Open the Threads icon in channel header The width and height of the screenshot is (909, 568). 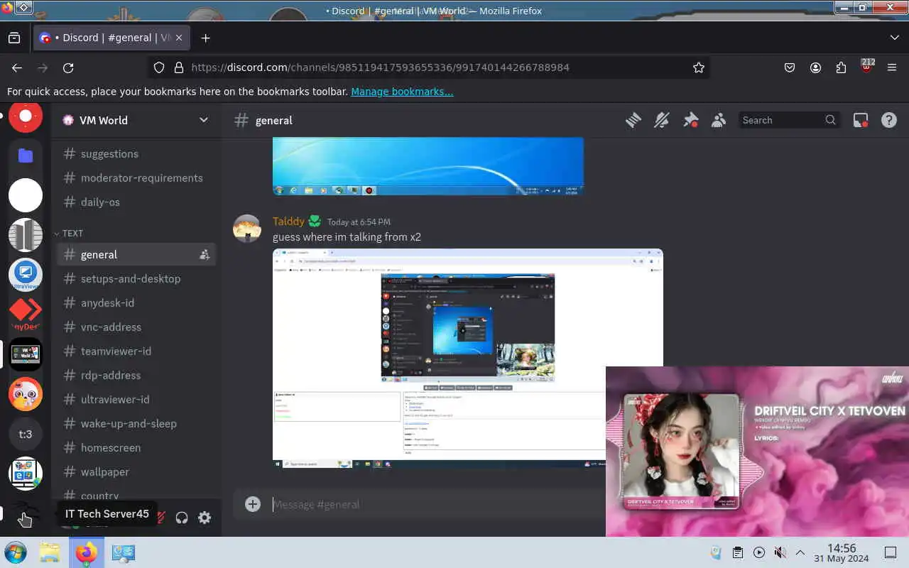[633, 120]
